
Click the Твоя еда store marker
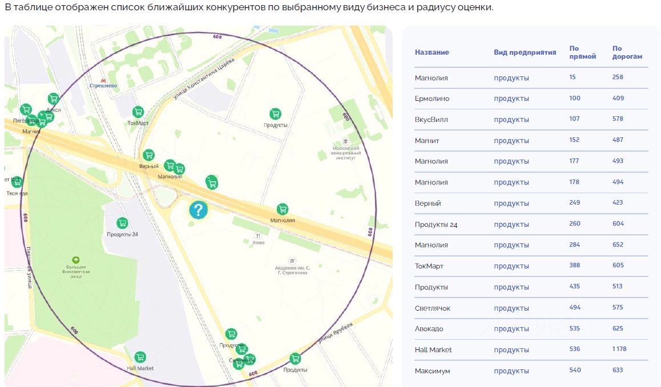point(17,182)
